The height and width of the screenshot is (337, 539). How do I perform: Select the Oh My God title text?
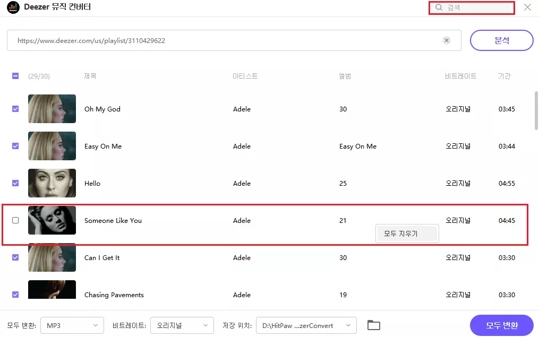(102, 109)
